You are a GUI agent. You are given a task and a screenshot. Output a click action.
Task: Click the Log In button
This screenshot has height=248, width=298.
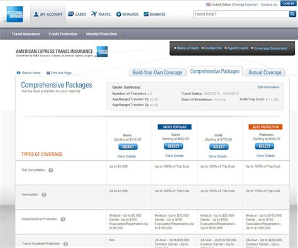pyautogui.click(x=289, y=4)
